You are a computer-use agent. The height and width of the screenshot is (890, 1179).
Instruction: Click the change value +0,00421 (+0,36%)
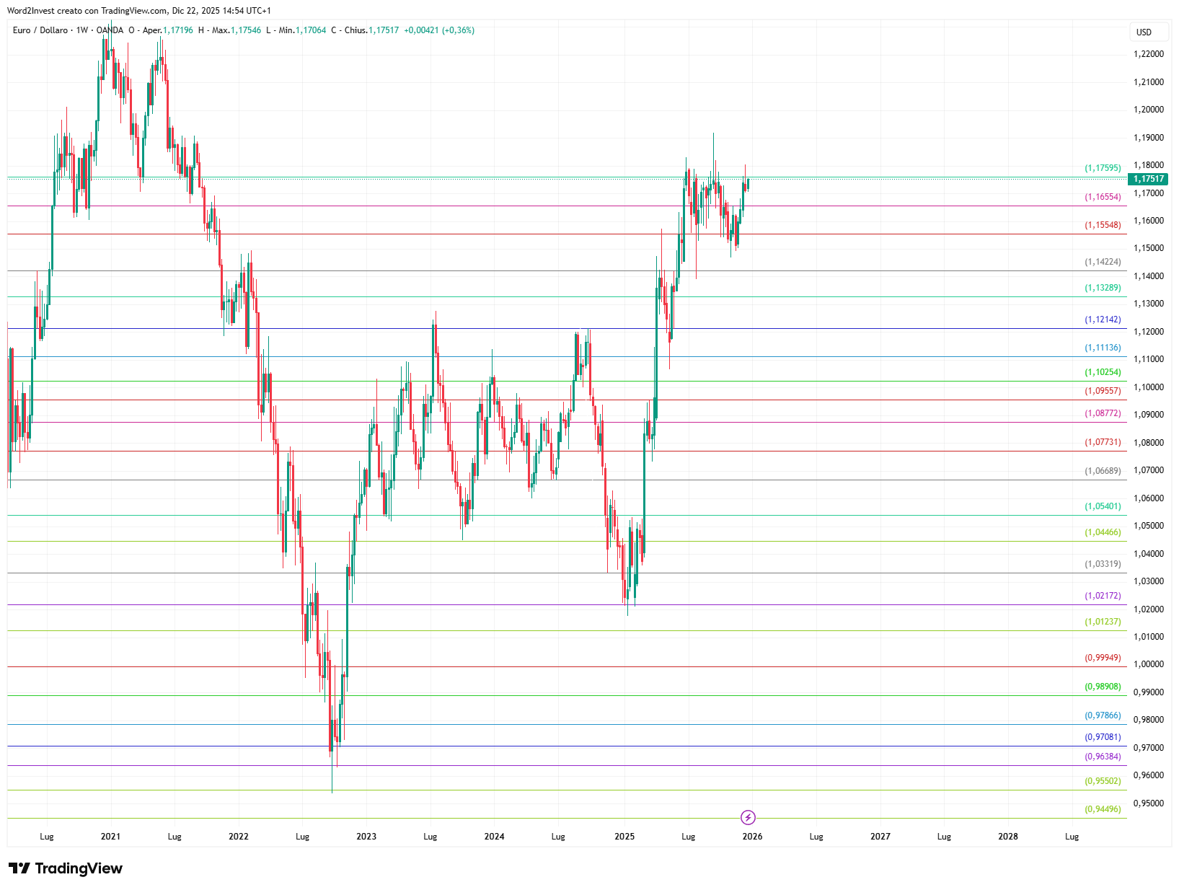click(439, 30)
